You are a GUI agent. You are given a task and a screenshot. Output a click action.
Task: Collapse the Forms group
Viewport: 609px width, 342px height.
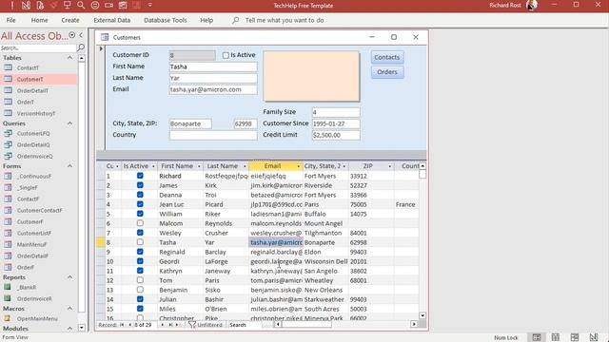click(69, 166)
